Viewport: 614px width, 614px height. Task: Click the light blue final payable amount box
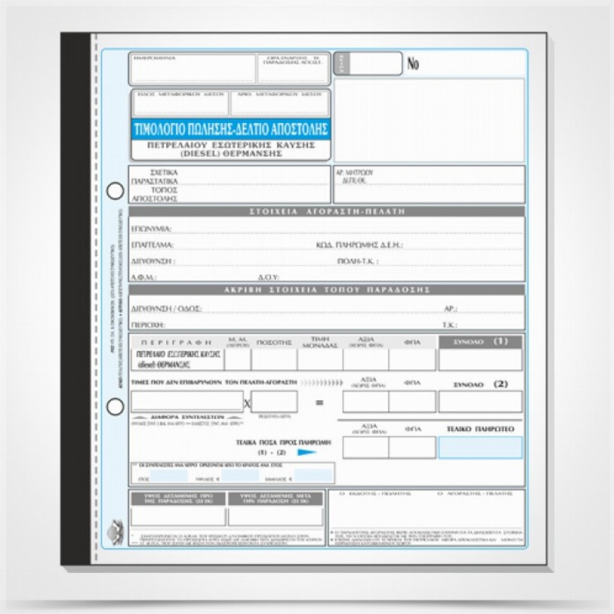click(480, 448)
